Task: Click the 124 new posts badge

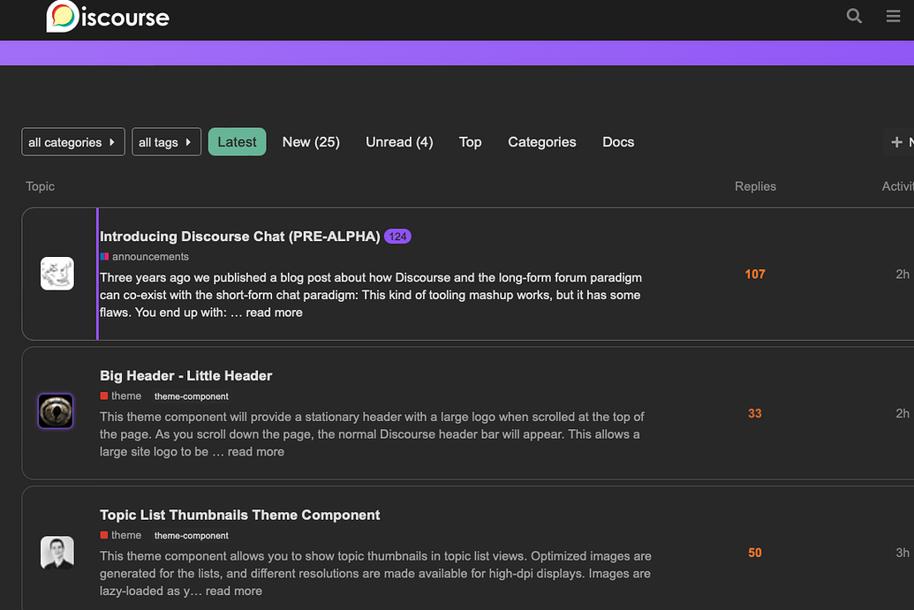Action: point(397,237)
